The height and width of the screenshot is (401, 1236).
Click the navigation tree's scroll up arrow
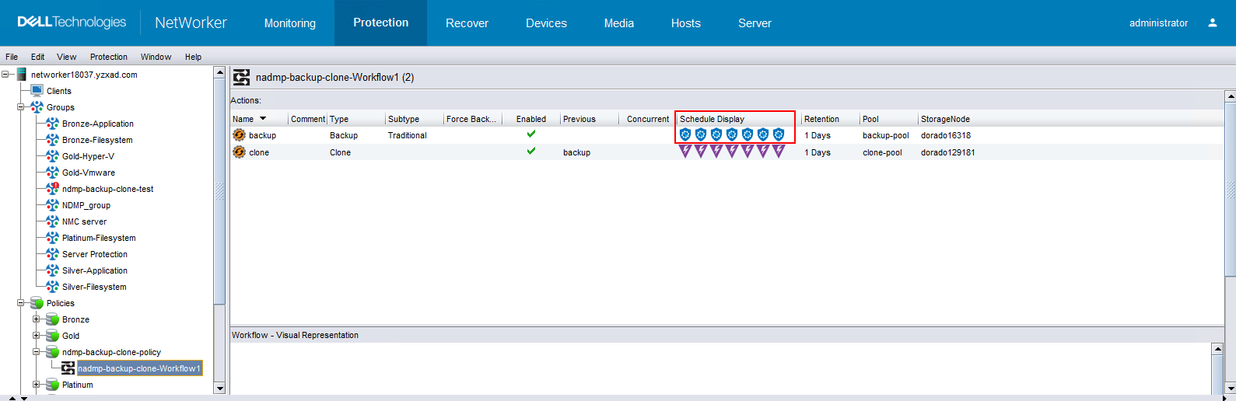click(219, 72)
